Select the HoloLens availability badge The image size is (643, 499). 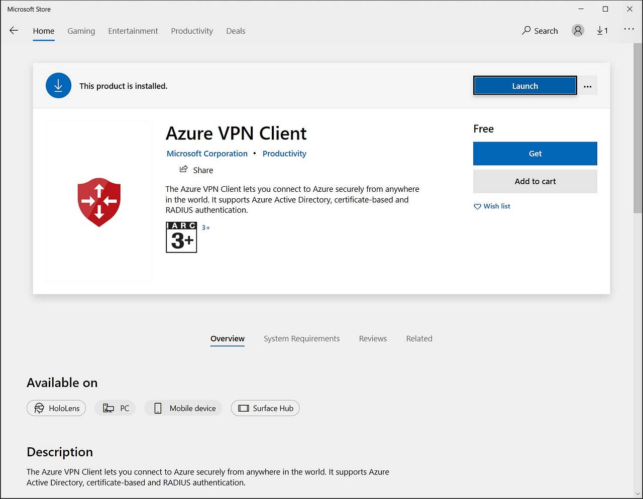[x=56, y=408]
